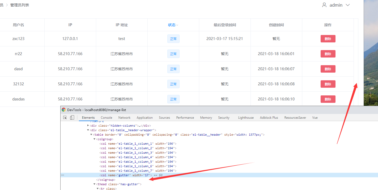The image size is (378, 190).
Task: Collapse the el-table__header-wrapper div node
Action: click(88, 130)
